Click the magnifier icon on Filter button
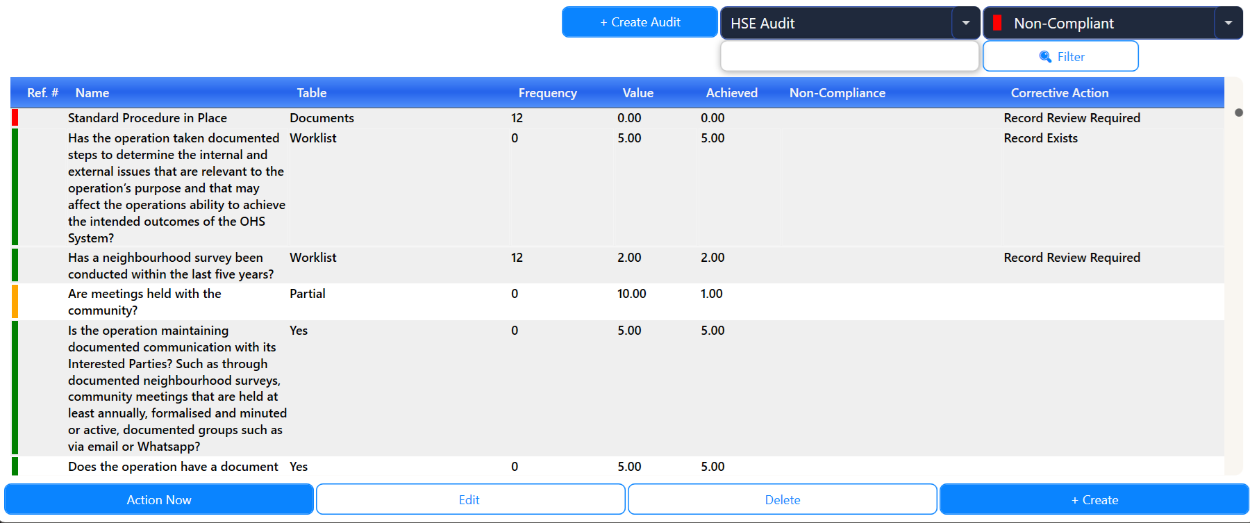1250x523 pixels. tap(1045, 57)
